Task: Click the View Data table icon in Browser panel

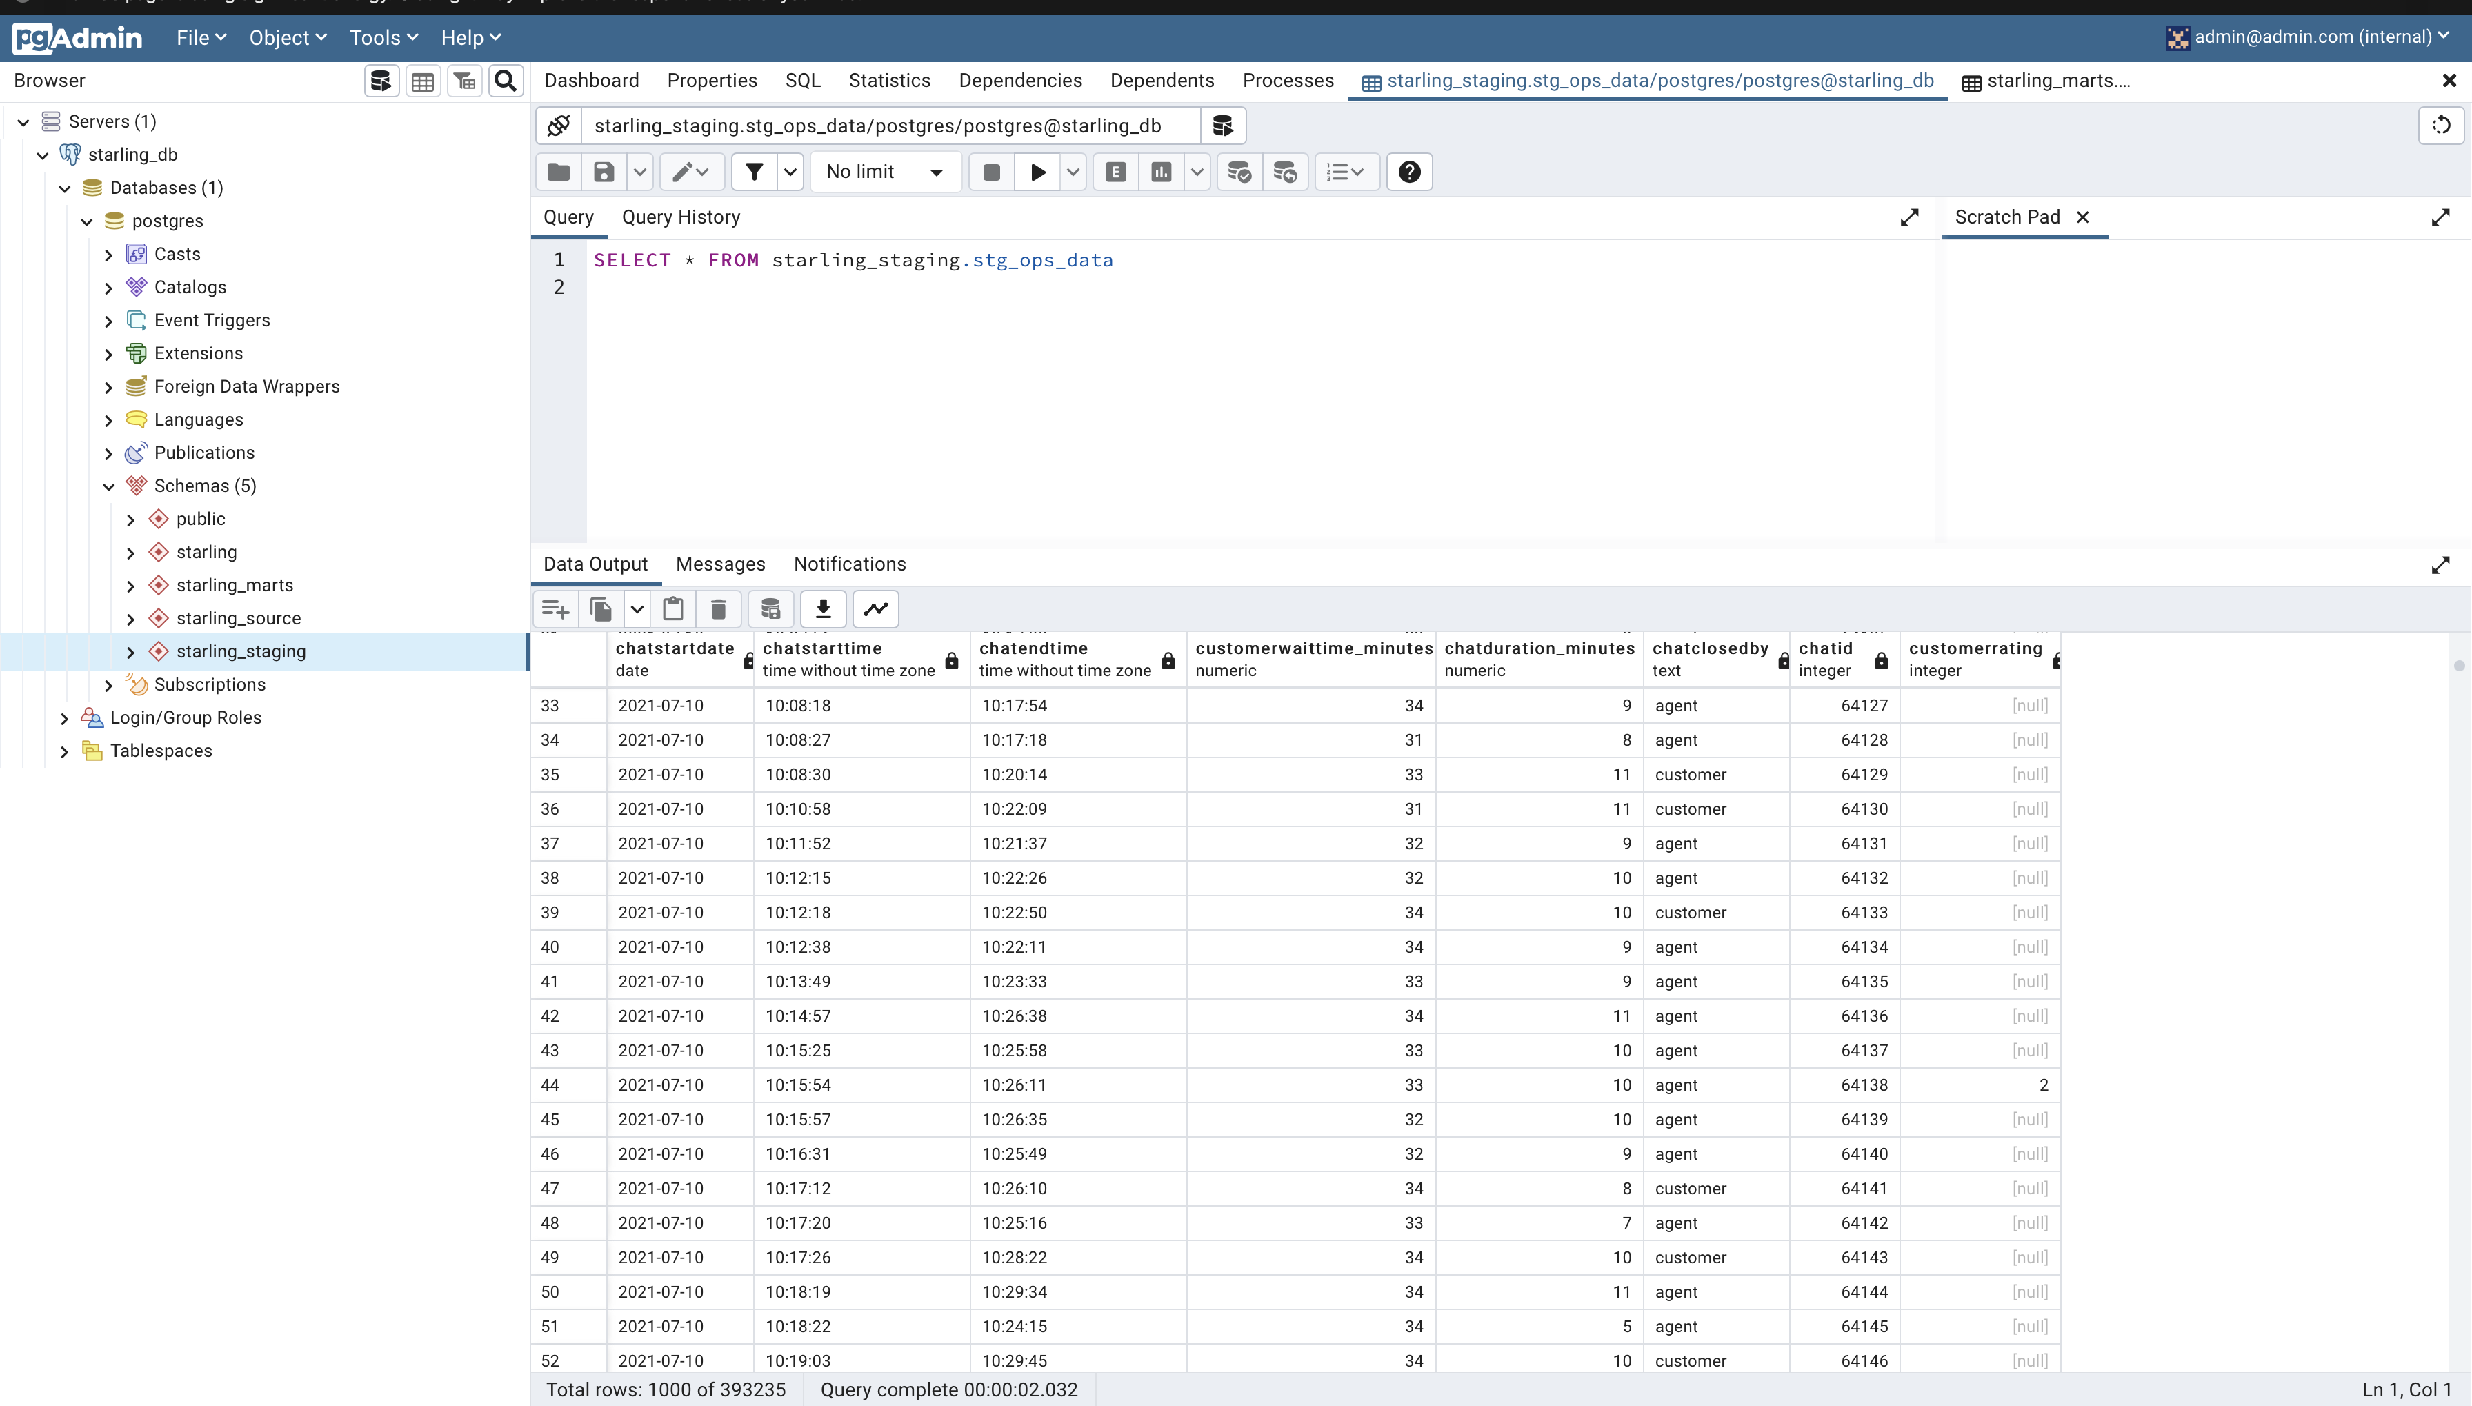Action: [423, 81]
